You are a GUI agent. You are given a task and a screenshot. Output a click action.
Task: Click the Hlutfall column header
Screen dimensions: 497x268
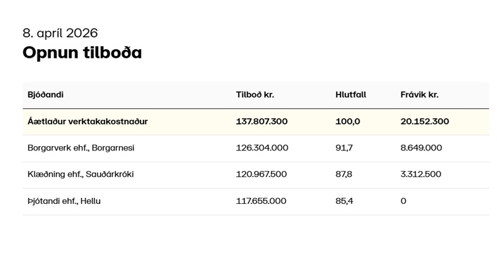350,95
